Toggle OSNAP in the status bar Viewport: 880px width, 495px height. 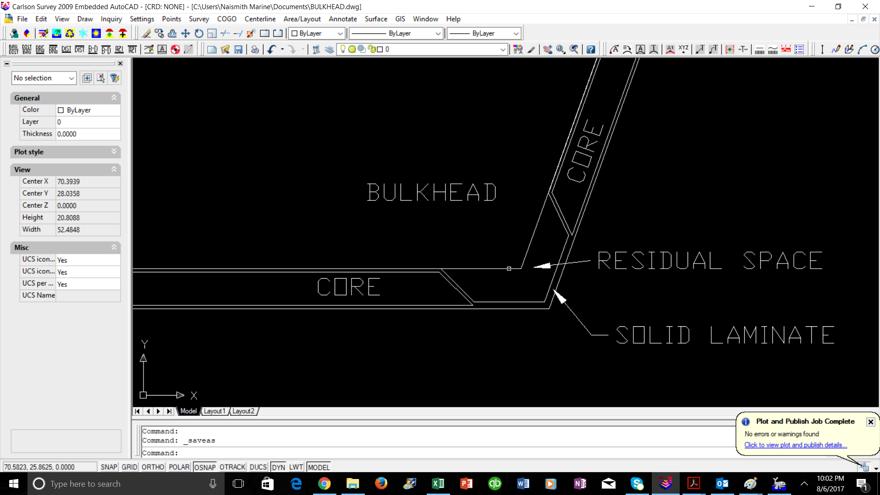click(x=204, y=467)
